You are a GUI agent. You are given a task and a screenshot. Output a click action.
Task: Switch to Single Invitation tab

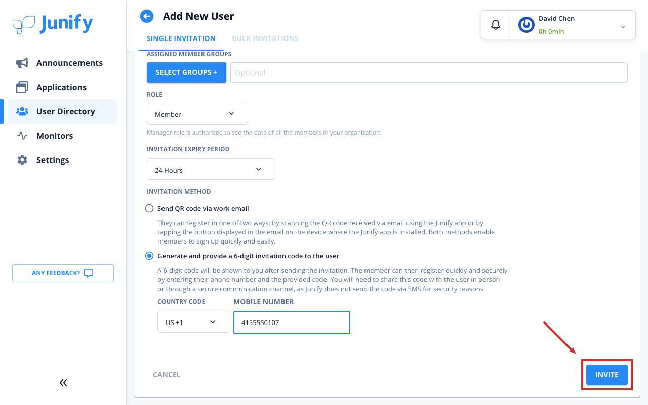(x=181, y=38)
